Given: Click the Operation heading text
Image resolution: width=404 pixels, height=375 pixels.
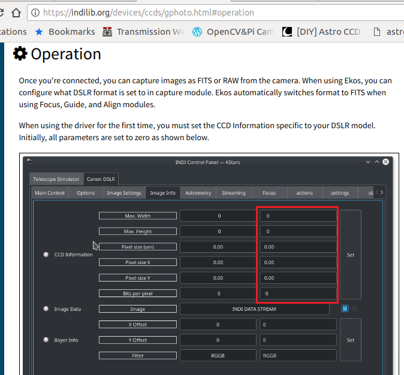Looking at the screenshot, I should point(66,54).
